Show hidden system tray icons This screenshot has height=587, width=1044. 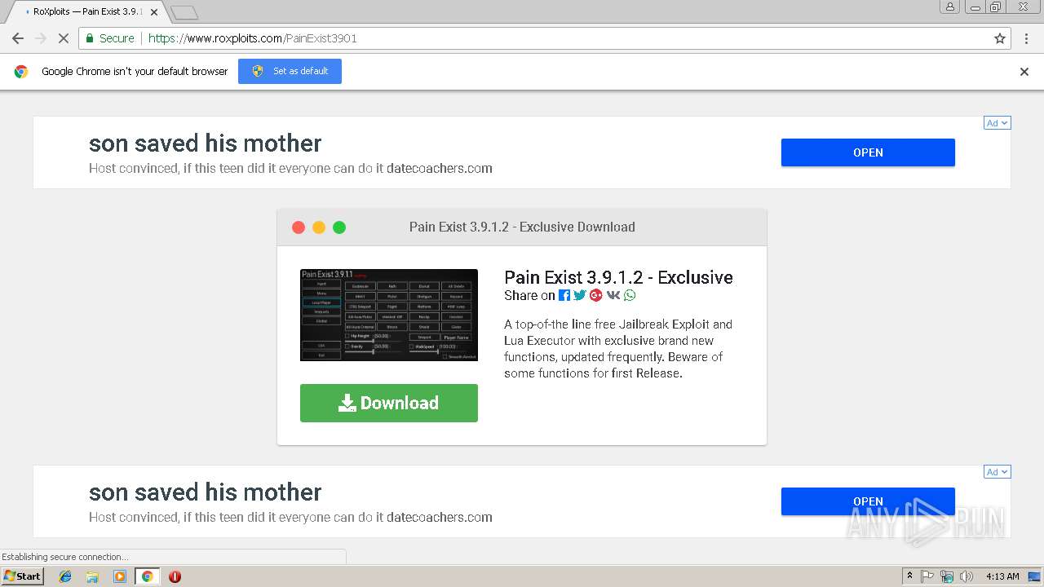click(909, 576)
